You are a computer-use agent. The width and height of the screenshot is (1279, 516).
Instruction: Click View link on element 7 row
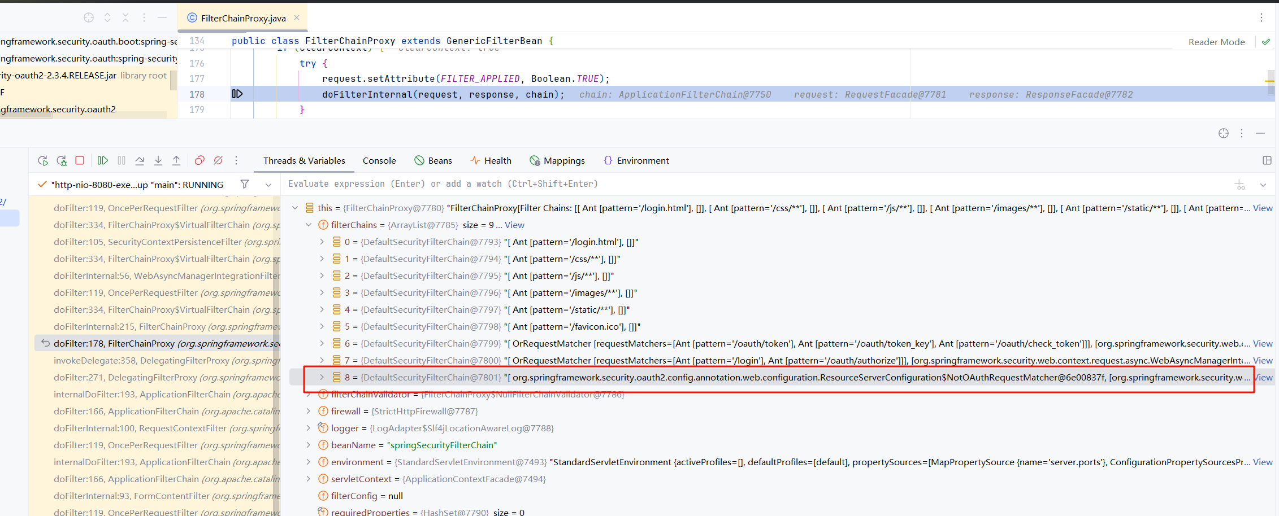click(1263, 360)
